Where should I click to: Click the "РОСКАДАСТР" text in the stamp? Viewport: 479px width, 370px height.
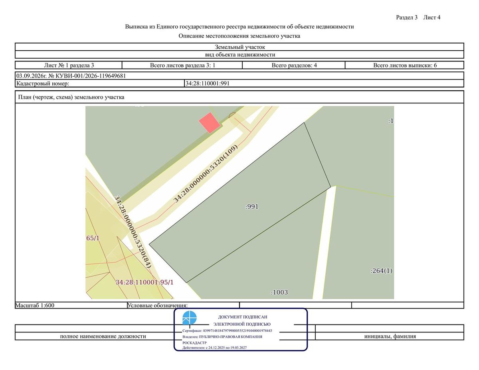pyautogui.click(x=194, y=342)
